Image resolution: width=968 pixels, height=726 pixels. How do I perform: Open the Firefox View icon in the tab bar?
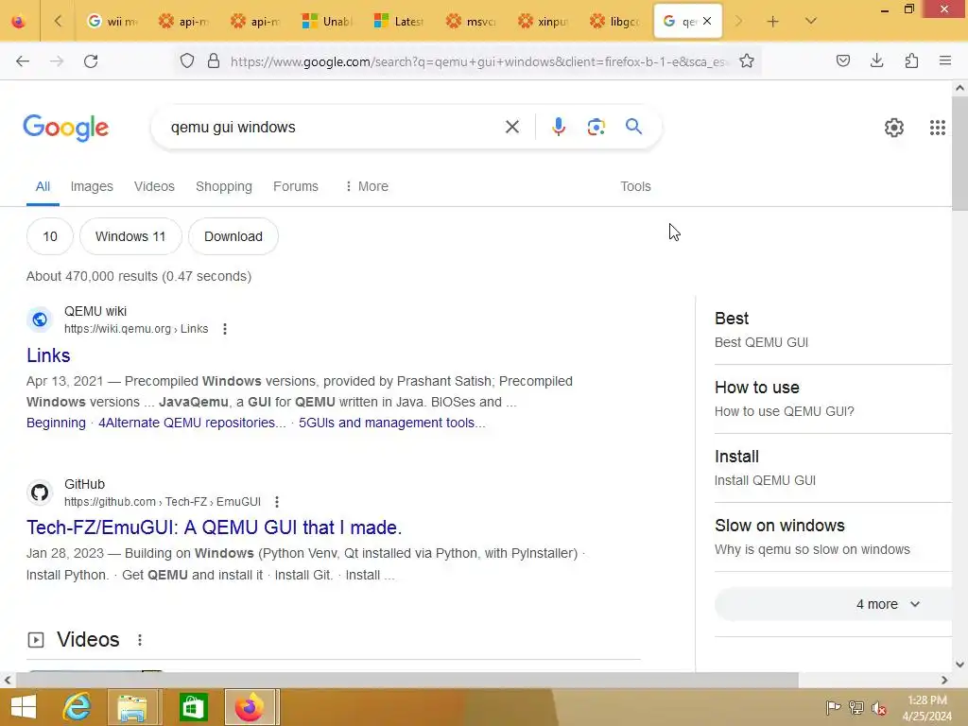[x=19, y=22]
